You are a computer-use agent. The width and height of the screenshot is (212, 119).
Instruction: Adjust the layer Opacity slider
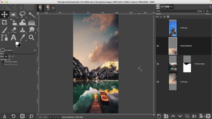click(183, 14)
